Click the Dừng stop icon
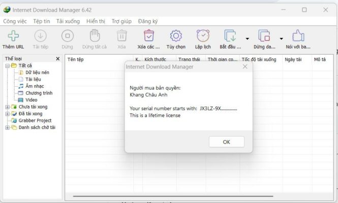The image size is (338, 203). coord(68,36)
